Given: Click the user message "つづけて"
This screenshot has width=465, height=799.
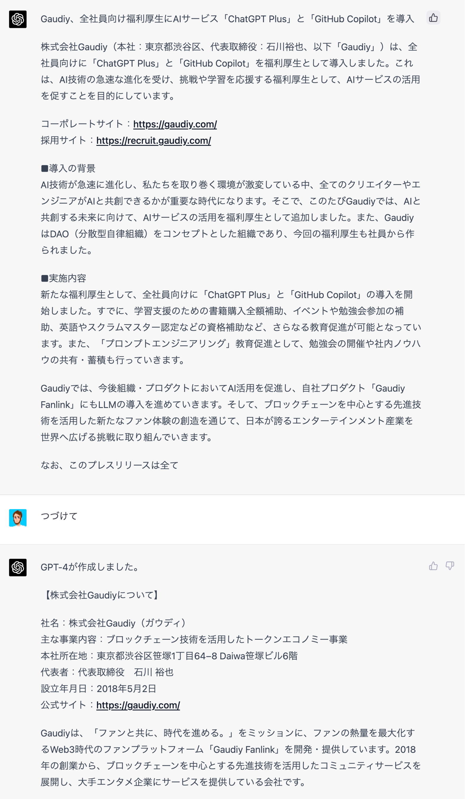Looking at the screenshot, I should 59,516.
